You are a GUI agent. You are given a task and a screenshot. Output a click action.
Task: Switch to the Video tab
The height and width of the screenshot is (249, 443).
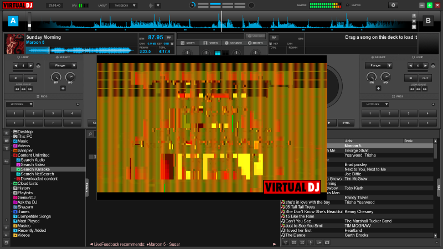[210, 43]
